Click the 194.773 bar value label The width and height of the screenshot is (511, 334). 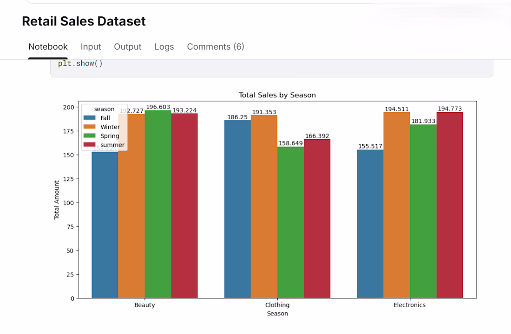click(x=450, y=109)
